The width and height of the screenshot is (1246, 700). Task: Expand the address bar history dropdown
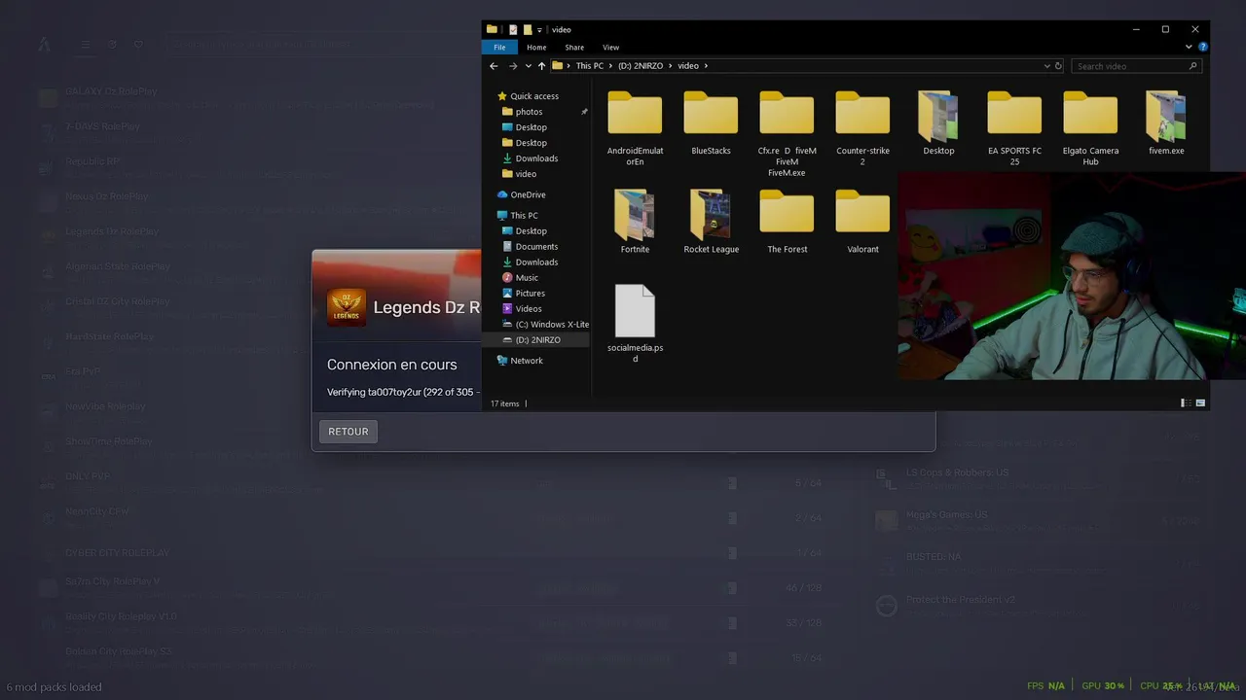[1046, 66]
